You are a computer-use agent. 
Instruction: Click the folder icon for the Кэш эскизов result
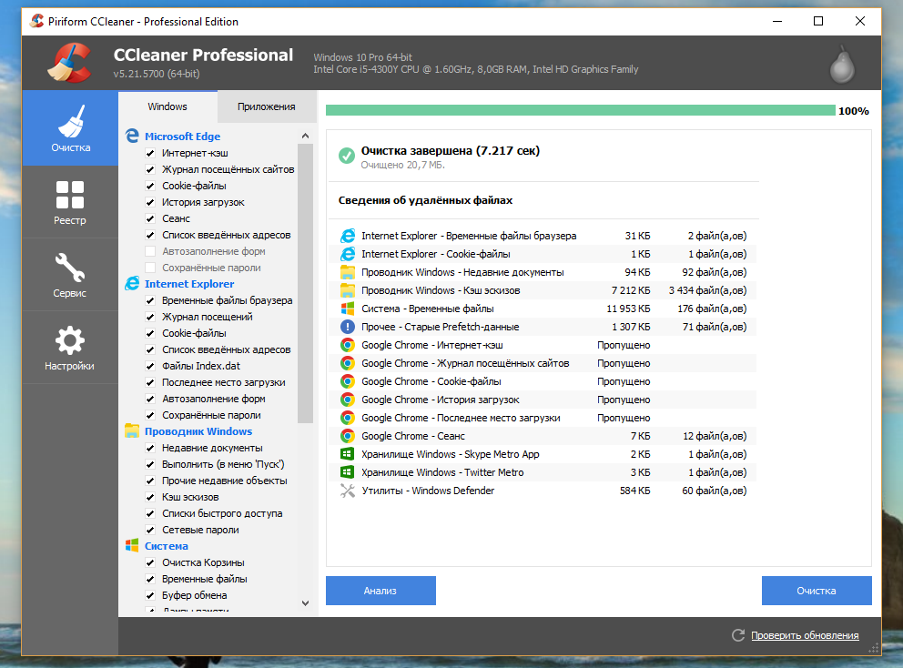tap(347, 290)
